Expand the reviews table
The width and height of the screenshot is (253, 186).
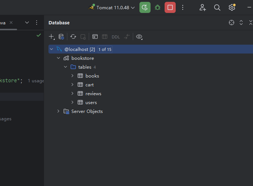tap(72, 93)
